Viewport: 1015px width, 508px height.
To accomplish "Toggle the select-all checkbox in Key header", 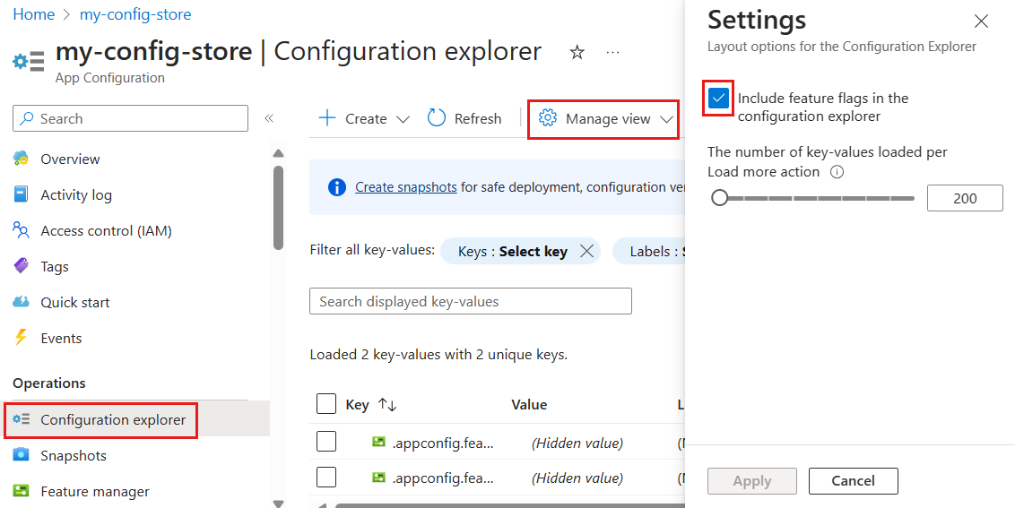I will click(326, 404).
